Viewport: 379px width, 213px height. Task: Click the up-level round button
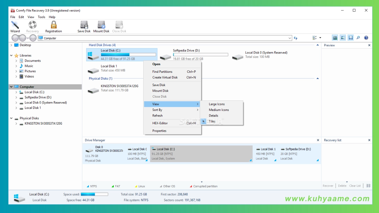coord(33,38)
